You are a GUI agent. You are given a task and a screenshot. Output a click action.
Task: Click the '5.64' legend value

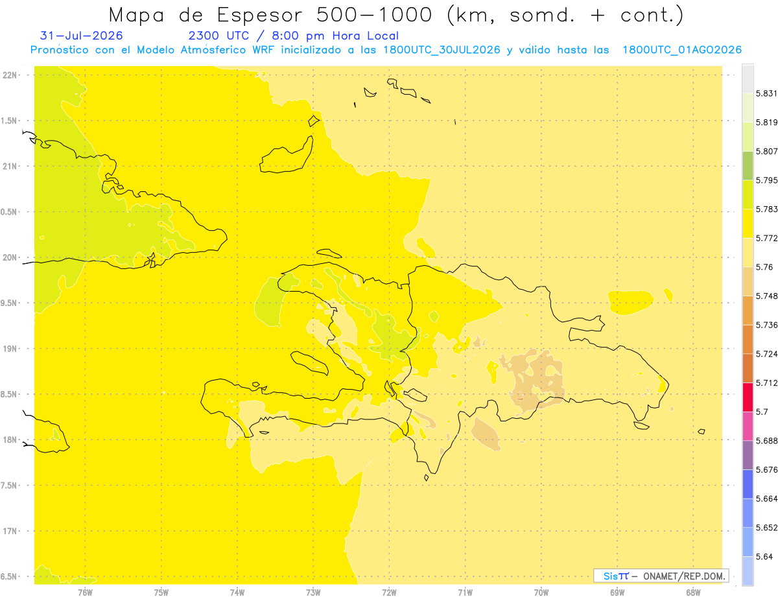click(763, 557)
